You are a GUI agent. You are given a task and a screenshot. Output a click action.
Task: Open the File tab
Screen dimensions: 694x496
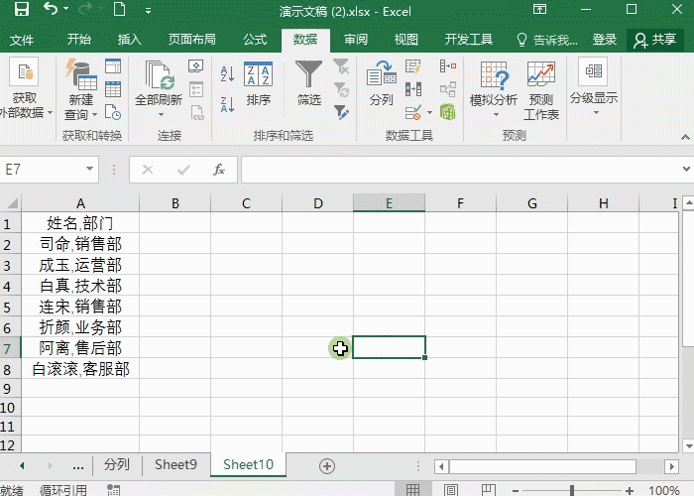(21, 40)
